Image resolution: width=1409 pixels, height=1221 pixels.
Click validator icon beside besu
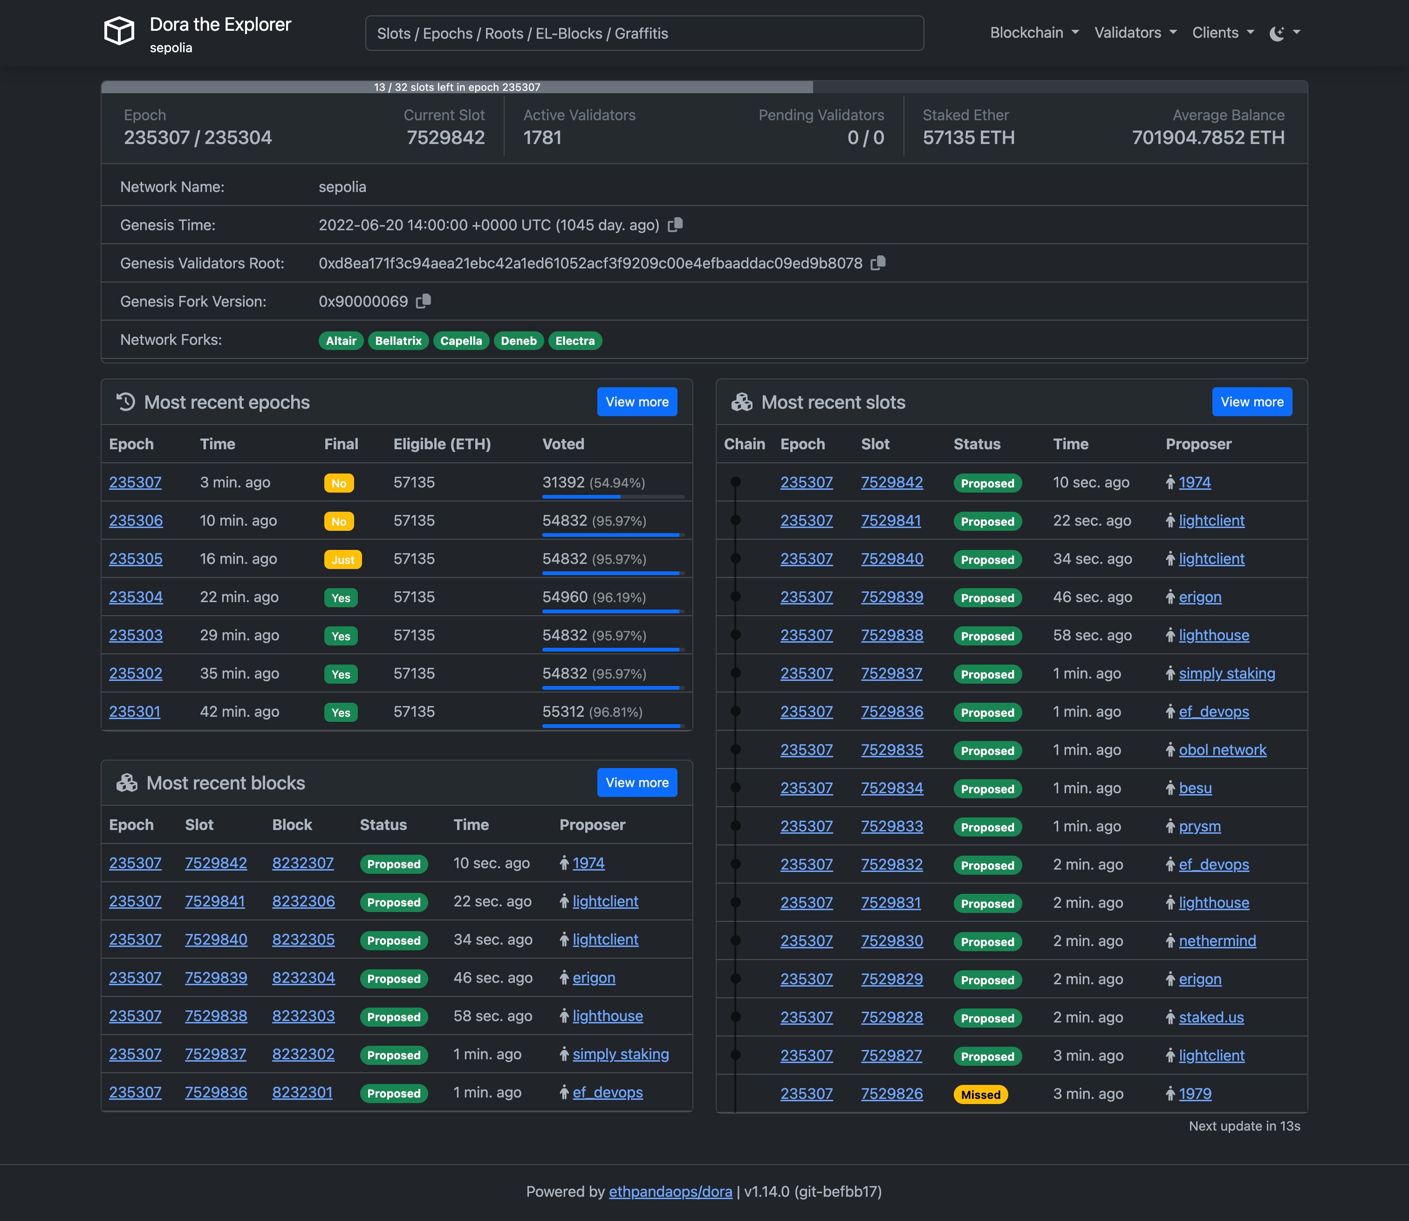[1170, 788]
